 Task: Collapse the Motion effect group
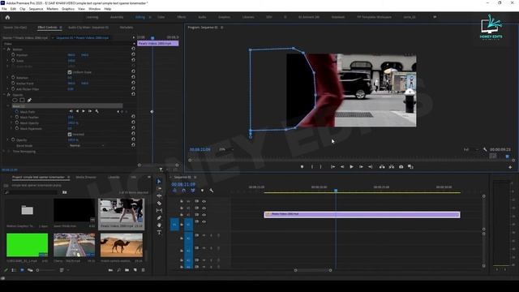(x=5, y=49)
